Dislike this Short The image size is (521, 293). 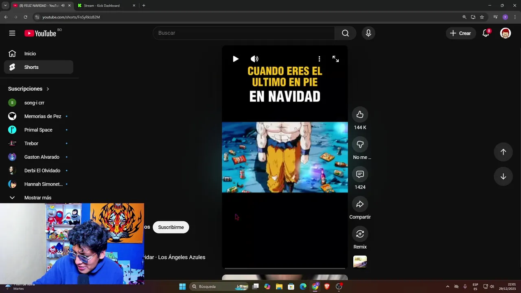tap(360, 144)
